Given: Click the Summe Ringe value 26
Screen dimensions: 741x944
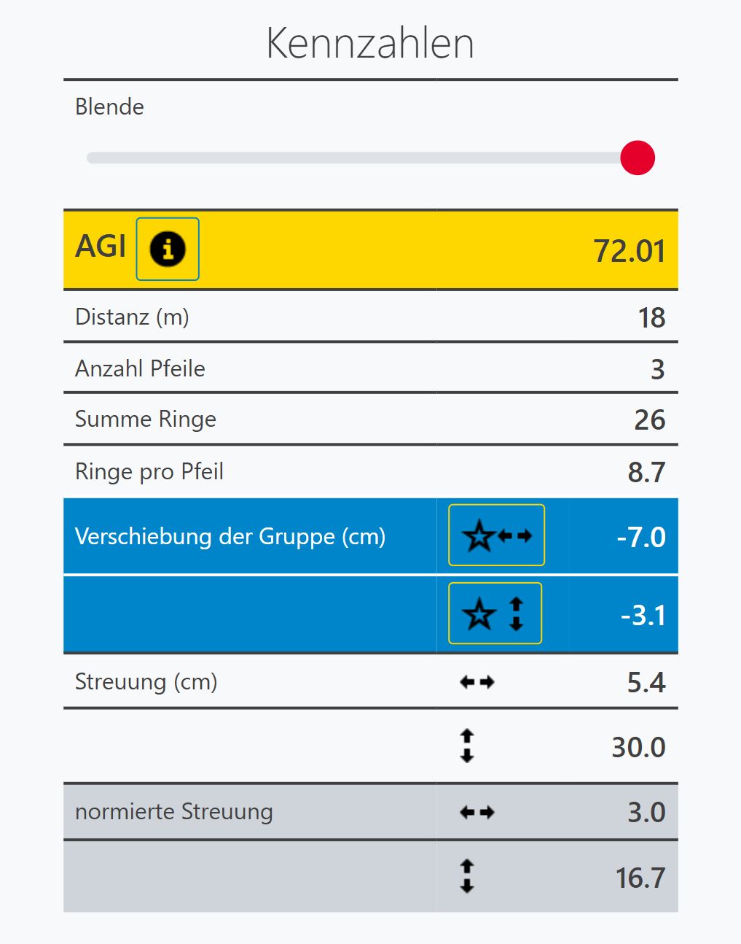Looking at the screenshot, I should [649, 420].
